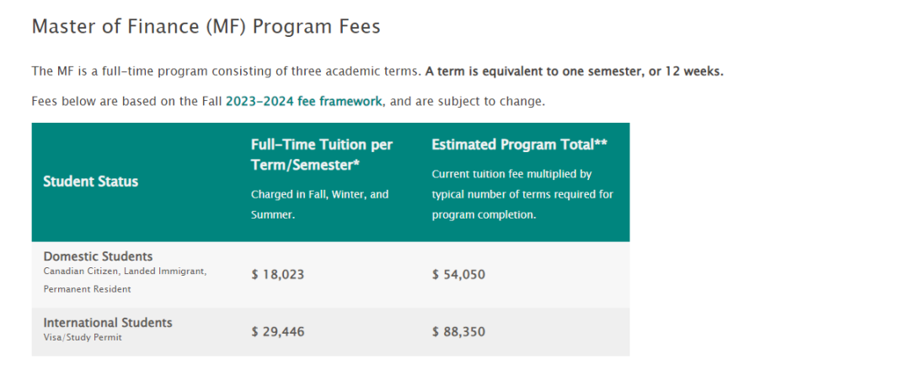Click the $ 18,023 domestic tuition value
Screen dimensions: 910x369
277,275
